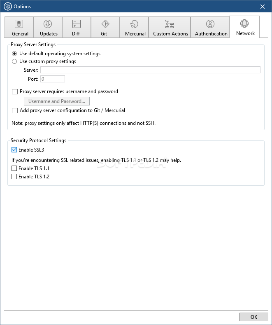272x325 pixels.
Task: Open the Updates download-arrow icon tab
Action: tap(48, 24)
